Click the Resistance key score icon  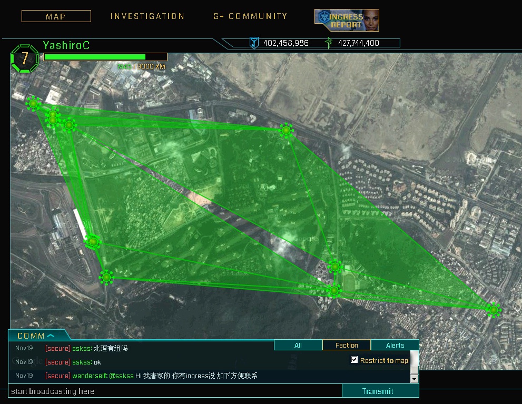tap(254, 43)
